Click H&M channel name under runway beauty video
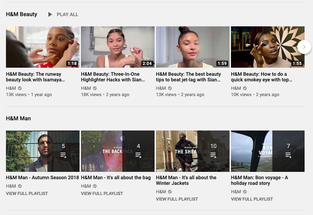Screen dimensions: 313x215 11,88
